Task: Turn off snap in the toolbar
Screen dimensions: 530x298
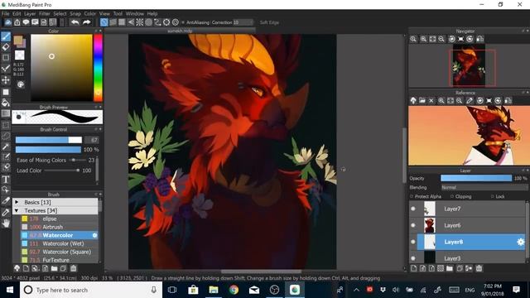Action: click(x=104, y=22)
